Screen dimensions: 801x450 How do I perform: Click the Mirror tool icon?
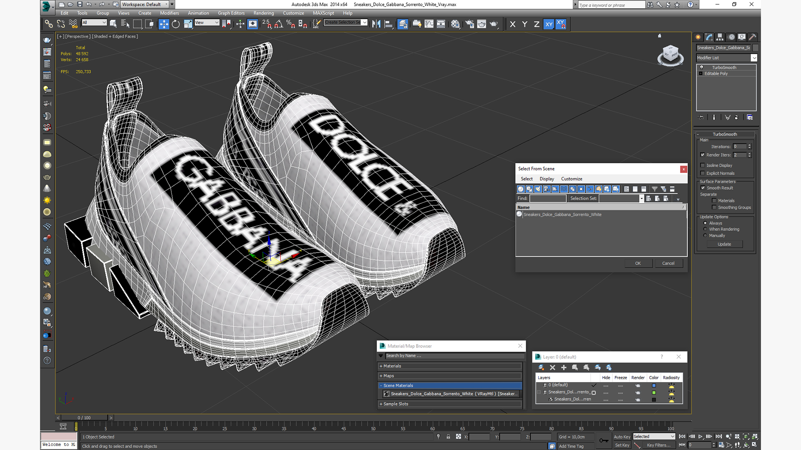point(376,24)
